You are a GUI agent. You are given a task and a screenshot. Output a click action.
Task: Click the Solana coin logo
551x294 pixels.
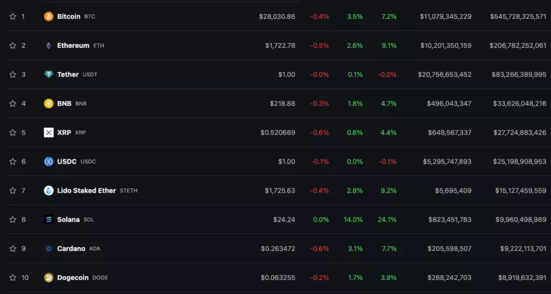[48, 220]
